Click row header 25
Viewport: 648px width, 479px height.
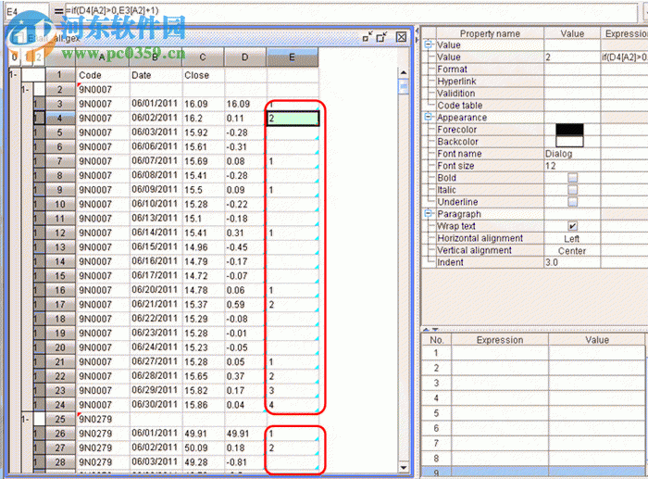pyautogui.click(x=58, y=419)
